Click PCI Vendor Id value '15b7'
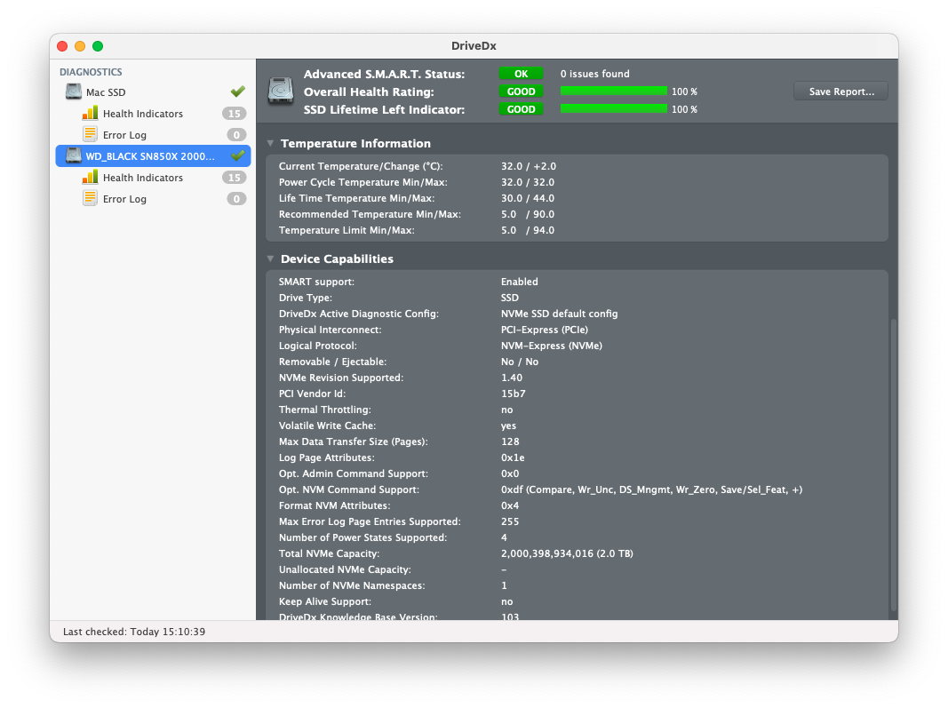This screenshot has width=948, height=708. coord(513,394)
